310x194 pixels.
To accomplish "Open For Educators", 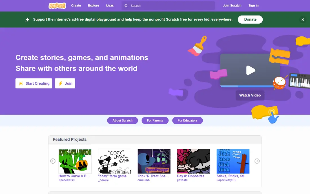I will click(187, 120).
